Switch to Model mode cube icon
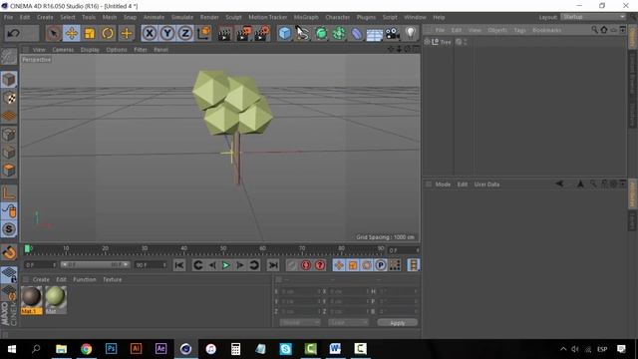638x359 pixels. pyautogui.click(x=9, y=80)
